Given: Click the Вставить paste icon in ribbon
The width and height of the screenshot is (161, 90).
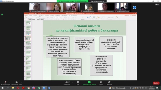Looking at the screenshot, I should pyautogui.click(x=26, y=18).
